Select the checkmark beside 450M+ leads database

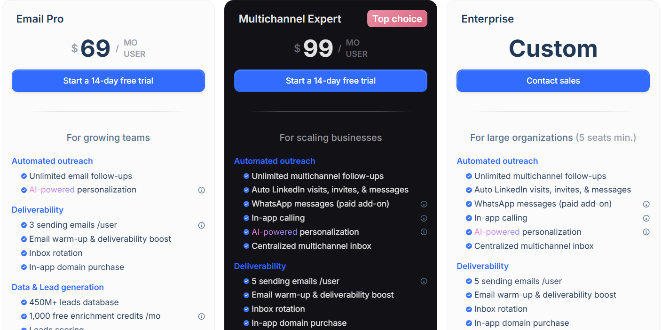click(24, 302)
